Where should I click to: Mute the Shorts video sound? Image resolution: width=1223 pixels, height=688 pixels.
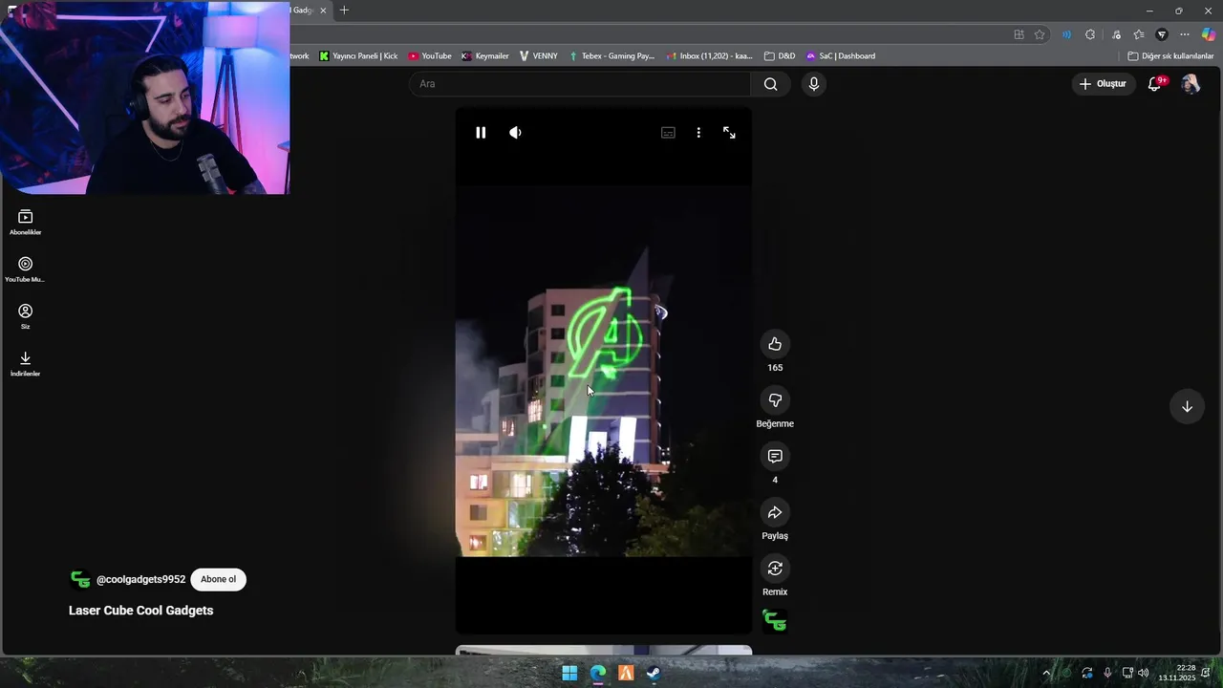tap(515, 133)
